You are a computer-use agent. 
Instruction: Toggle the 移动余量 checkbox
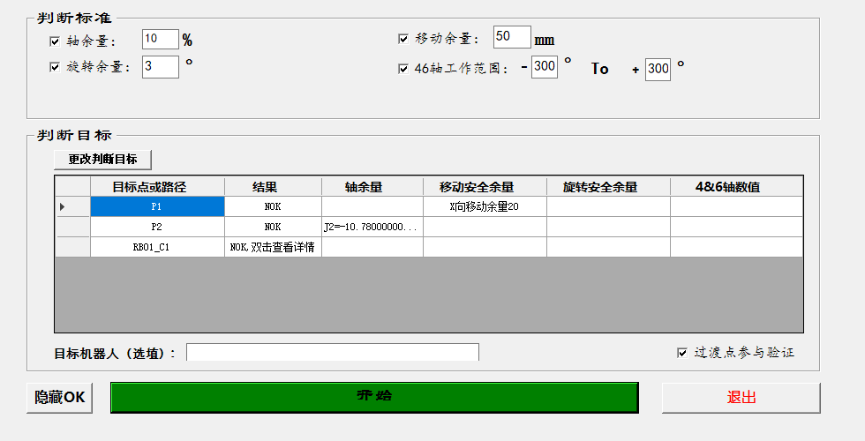tap(403, 39)
